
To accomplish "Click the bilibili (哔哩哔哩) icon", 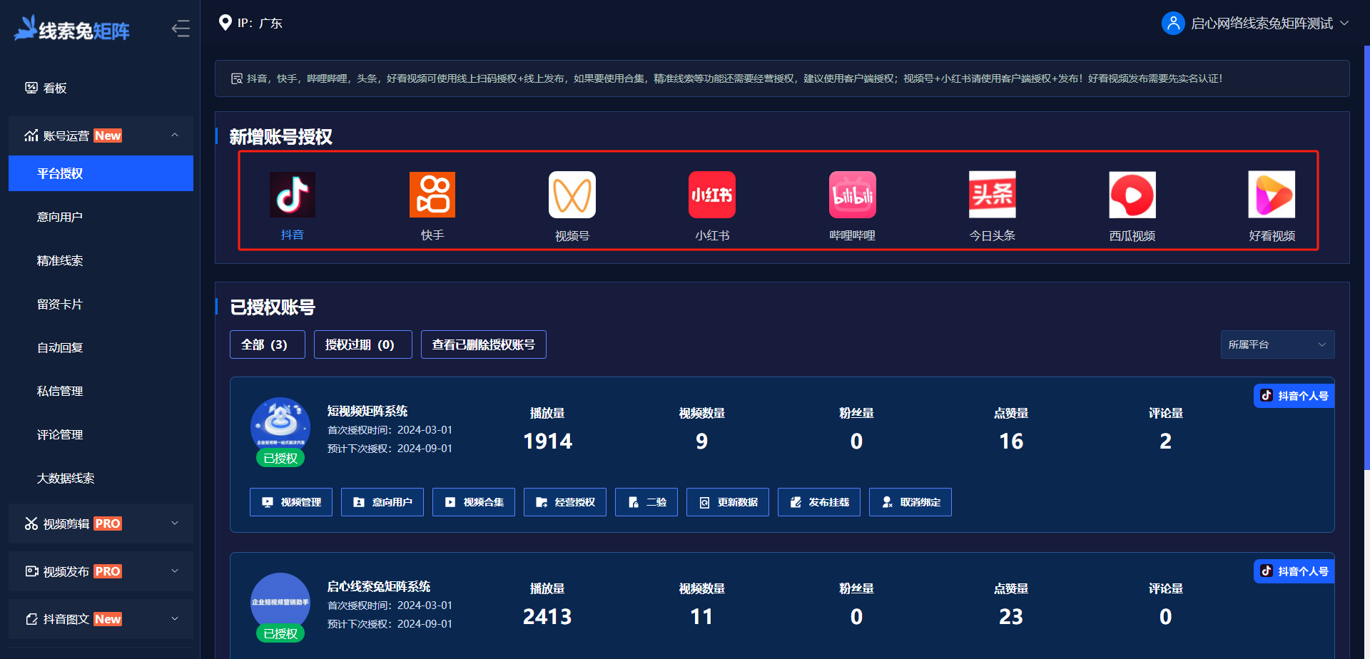I will pyautogui.click(x=852, y=195).
